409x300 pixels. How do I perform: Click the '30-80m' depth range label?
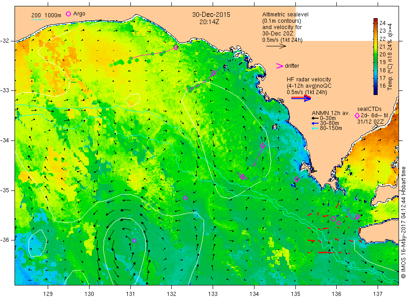[329, 123]
